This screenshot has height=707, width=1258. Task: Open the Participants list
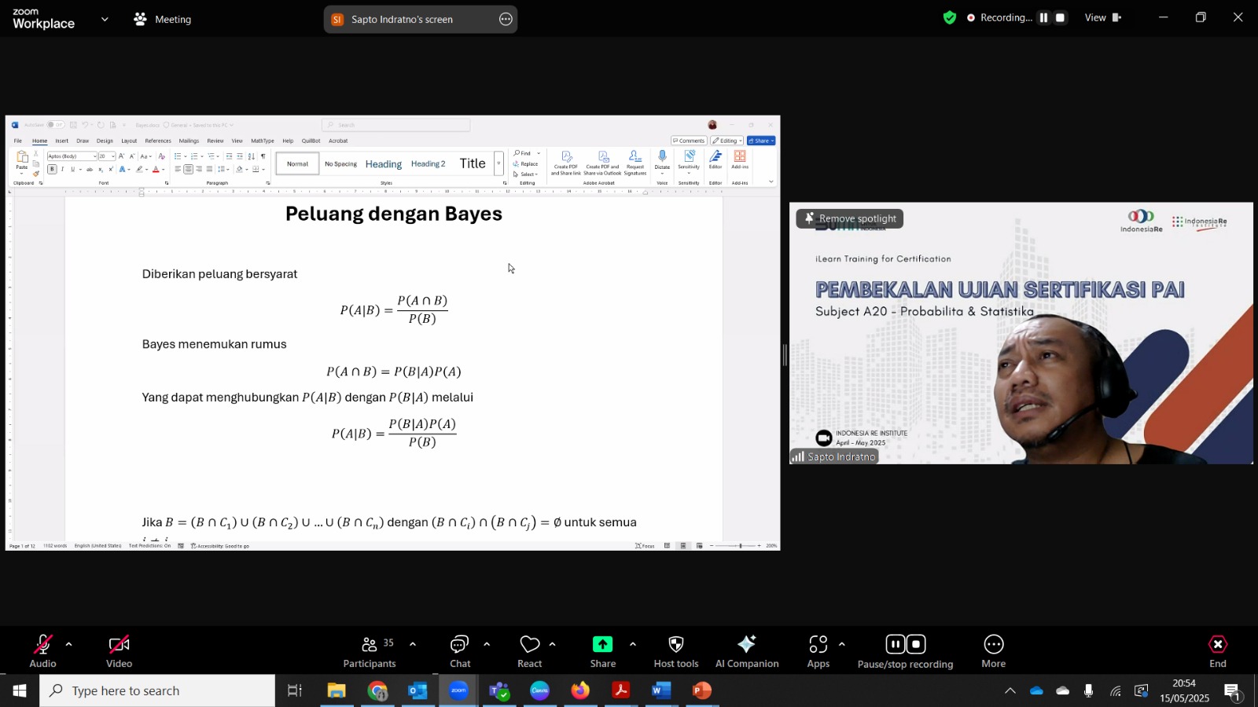[x=370, y=652]
